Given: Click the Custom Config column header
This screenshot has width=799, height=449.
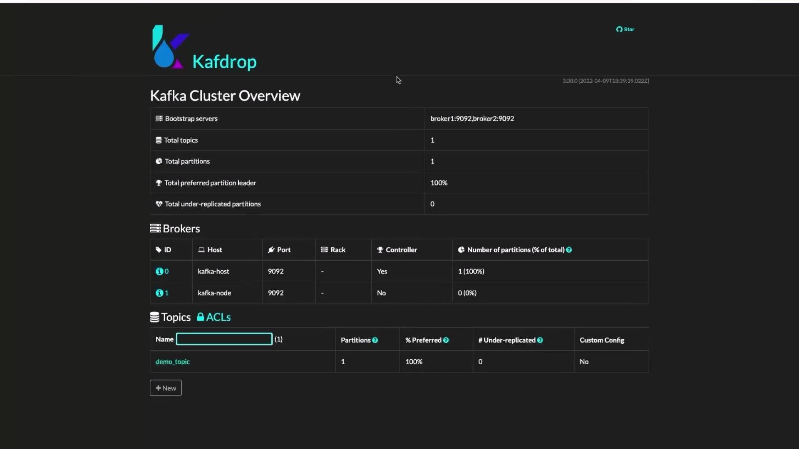Looking at the screenshot, I should [602, 340].
